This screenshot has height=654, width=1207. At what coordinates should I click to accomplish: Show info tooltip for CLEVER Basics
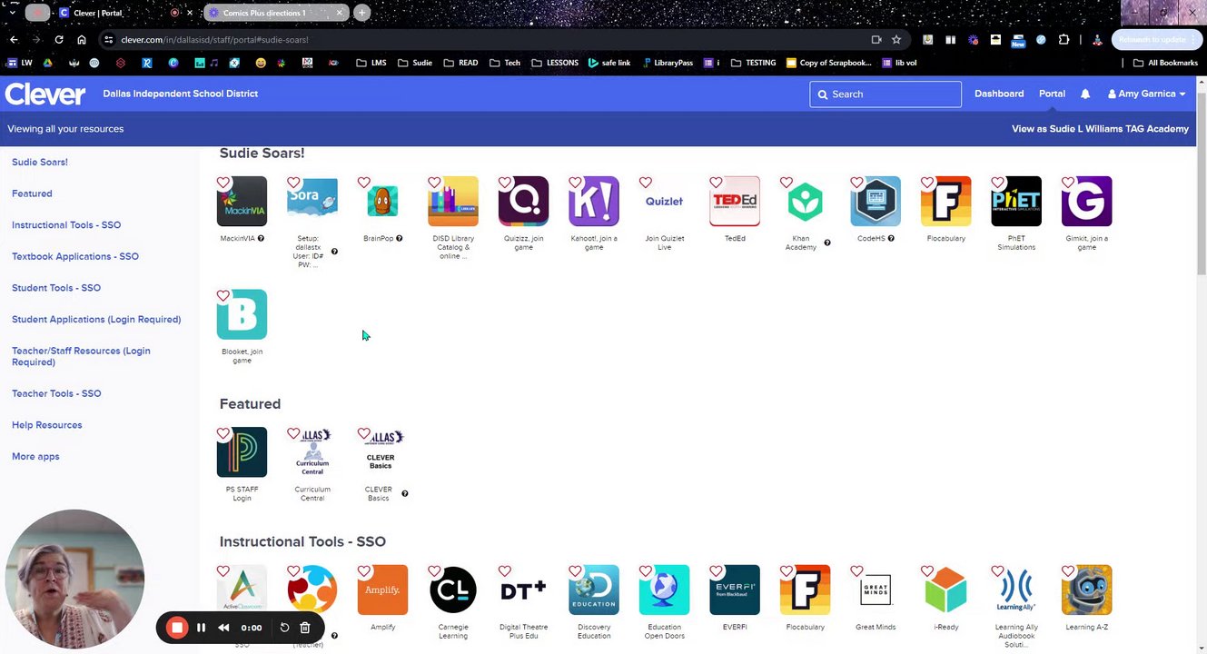[x=405, y=493]
